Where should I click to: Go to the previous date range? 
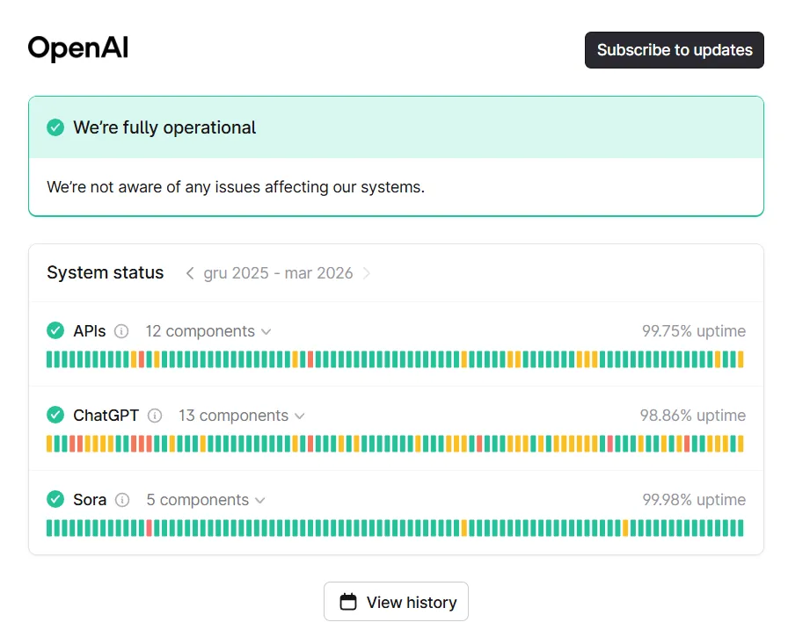coord(189,273)
